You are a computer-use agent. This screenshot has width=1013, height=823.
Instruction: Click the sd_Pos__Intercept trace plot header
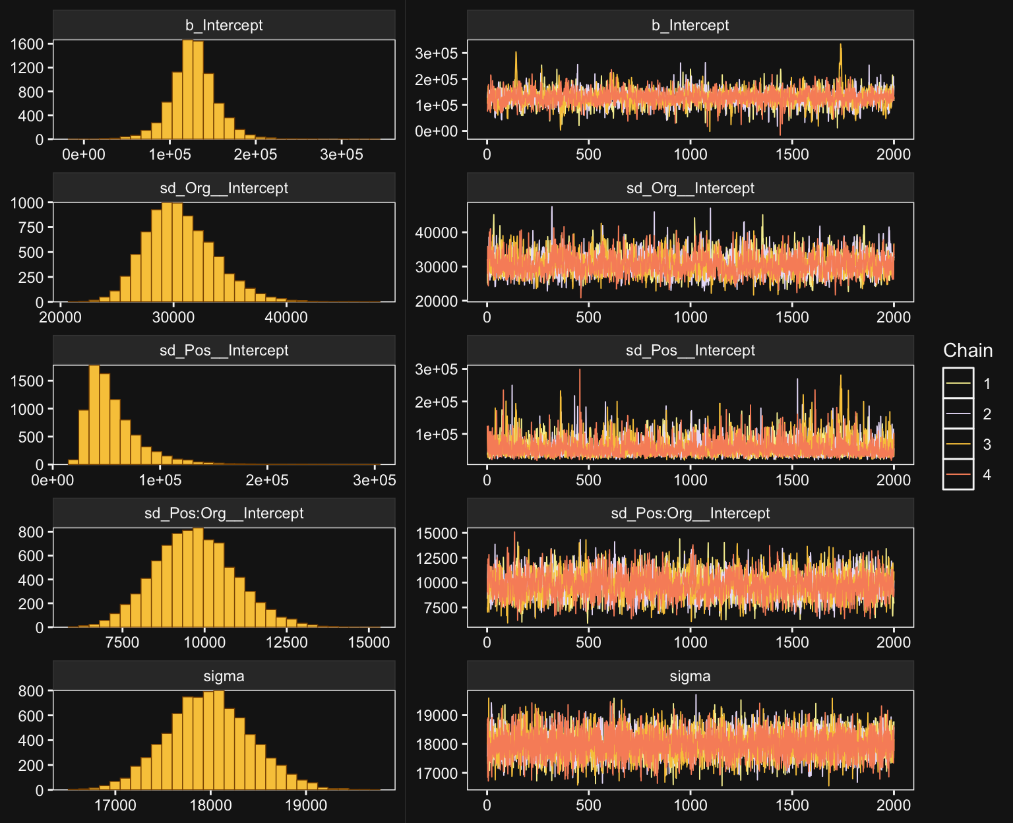[690, 350]
